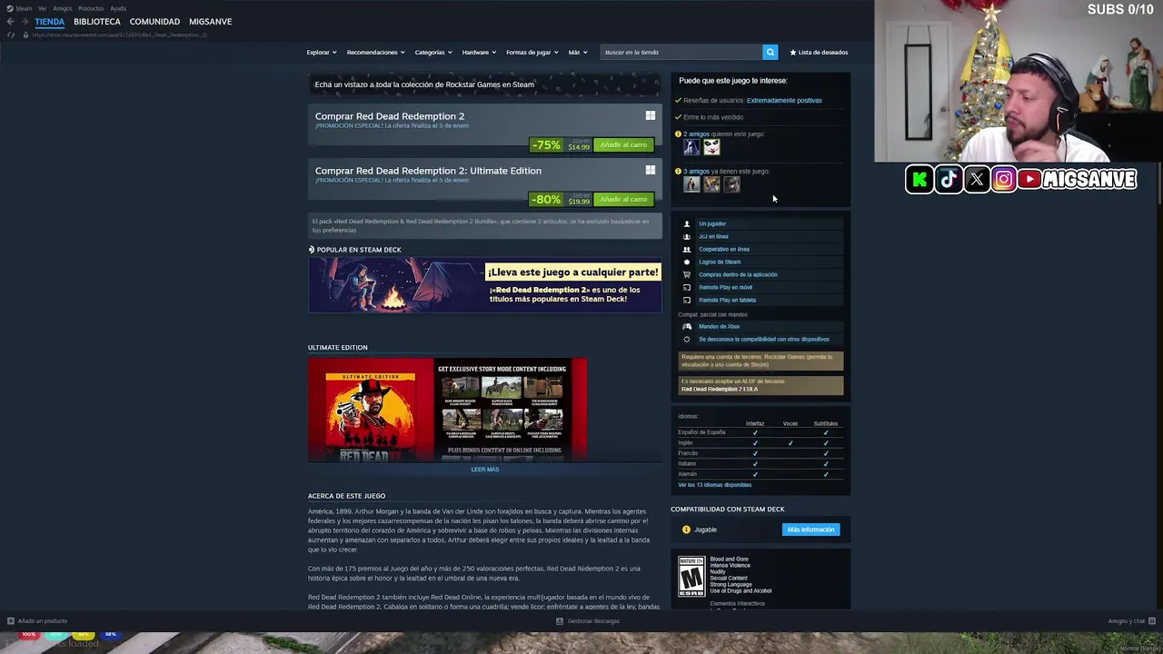1163x654 pixels.
Task: Expand the Explorar dropdown
Action: pyautogui.click(x=322, y=52)
